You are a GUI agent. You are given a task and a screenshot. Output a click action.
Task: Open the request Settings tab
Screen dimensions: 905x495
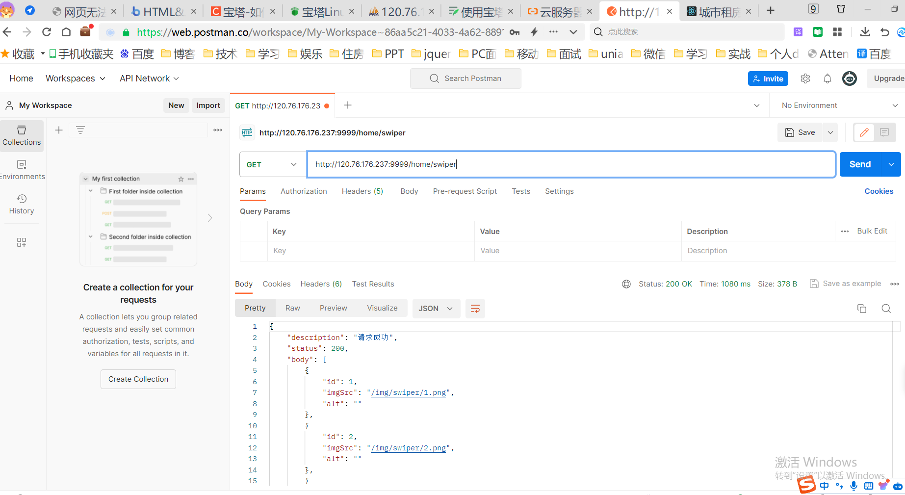(x=559, y=191)
